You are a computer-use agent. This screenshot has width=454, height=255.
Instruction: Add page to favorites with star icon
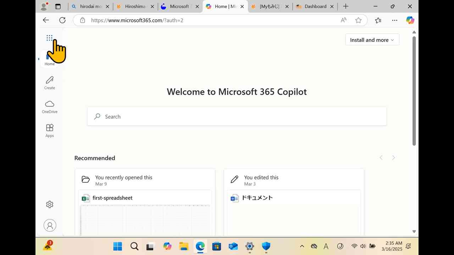click(358, 20)
